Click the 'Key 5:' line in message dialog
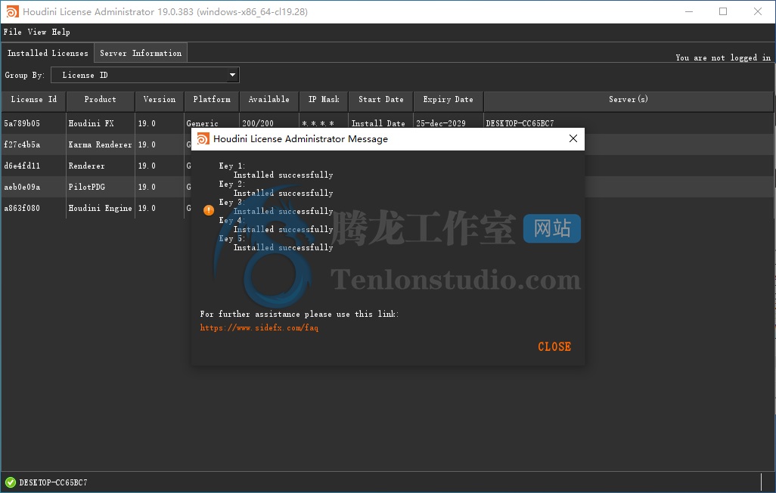 (232, 239)
